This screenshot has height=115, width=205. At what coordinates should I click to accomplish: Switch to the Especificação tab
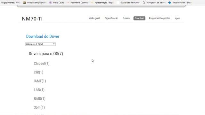pos(111,19)
